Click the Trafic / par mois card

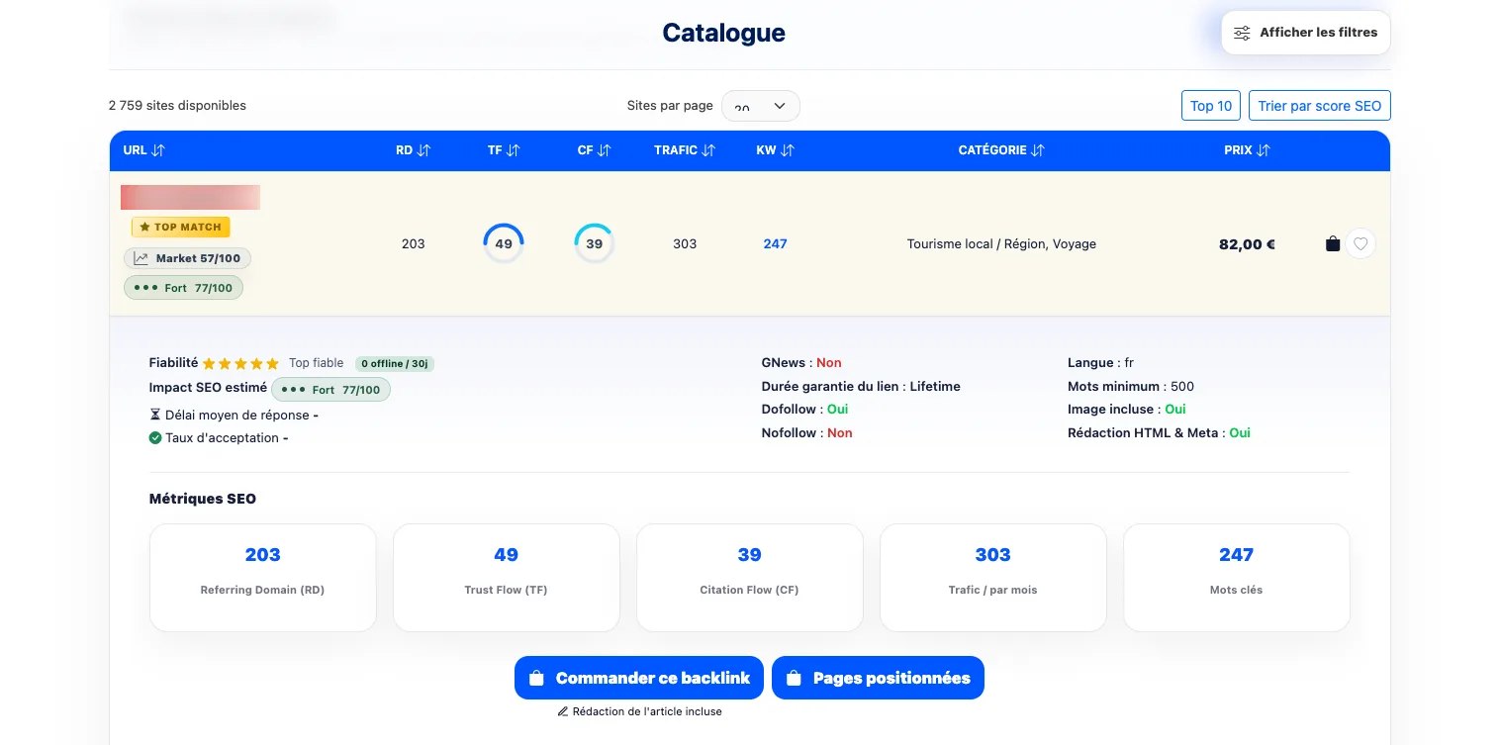(992, 578)
